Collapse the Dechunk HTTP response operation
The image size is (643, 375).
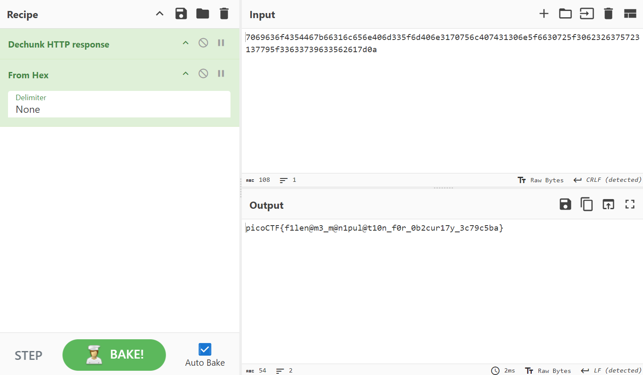185,43
